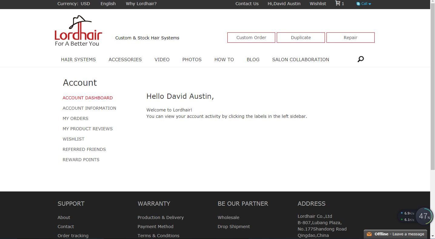This screenshot has width=435, height=239.
Task: Click the 47% circular speed widget
Action: tap(424, 216)
